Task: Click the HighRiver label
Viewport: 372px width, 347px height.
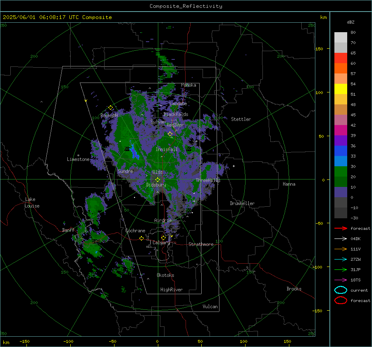Action: (x=171, y=290)
